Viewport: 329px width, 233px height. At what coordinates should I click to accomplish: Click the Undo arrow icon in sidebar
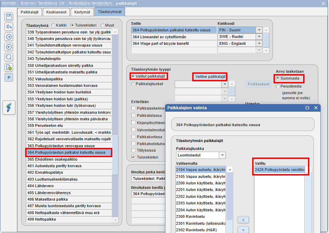pos(9,27)
